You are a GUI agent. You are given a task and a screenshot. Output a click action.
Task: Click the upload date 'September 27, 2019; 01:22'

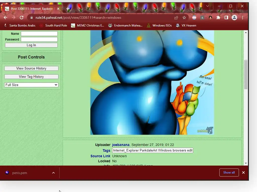[x=153, y=145]
